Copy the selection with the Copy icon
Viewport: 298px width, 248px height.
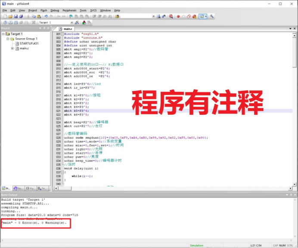click(34, 16)
